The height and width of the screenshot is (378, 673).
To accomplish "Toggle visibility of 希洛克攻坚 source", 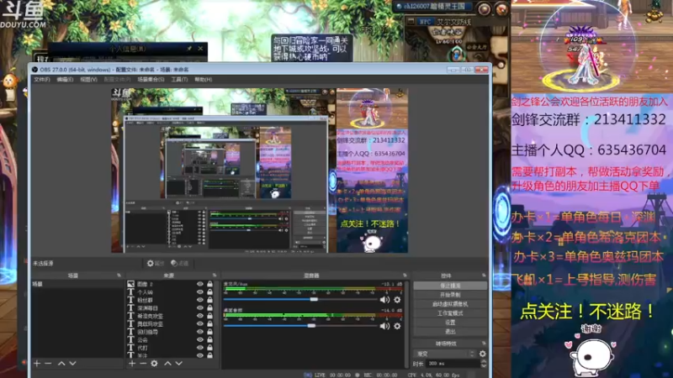I will coord(200,316).
